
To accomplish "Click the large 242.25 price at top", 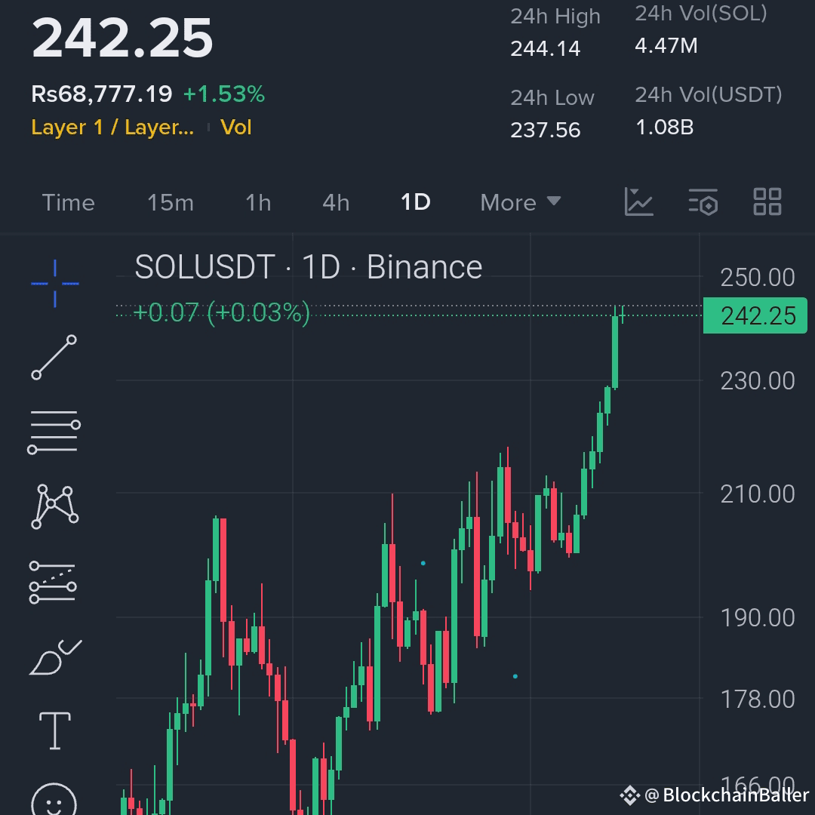I will tap(122, 38).
